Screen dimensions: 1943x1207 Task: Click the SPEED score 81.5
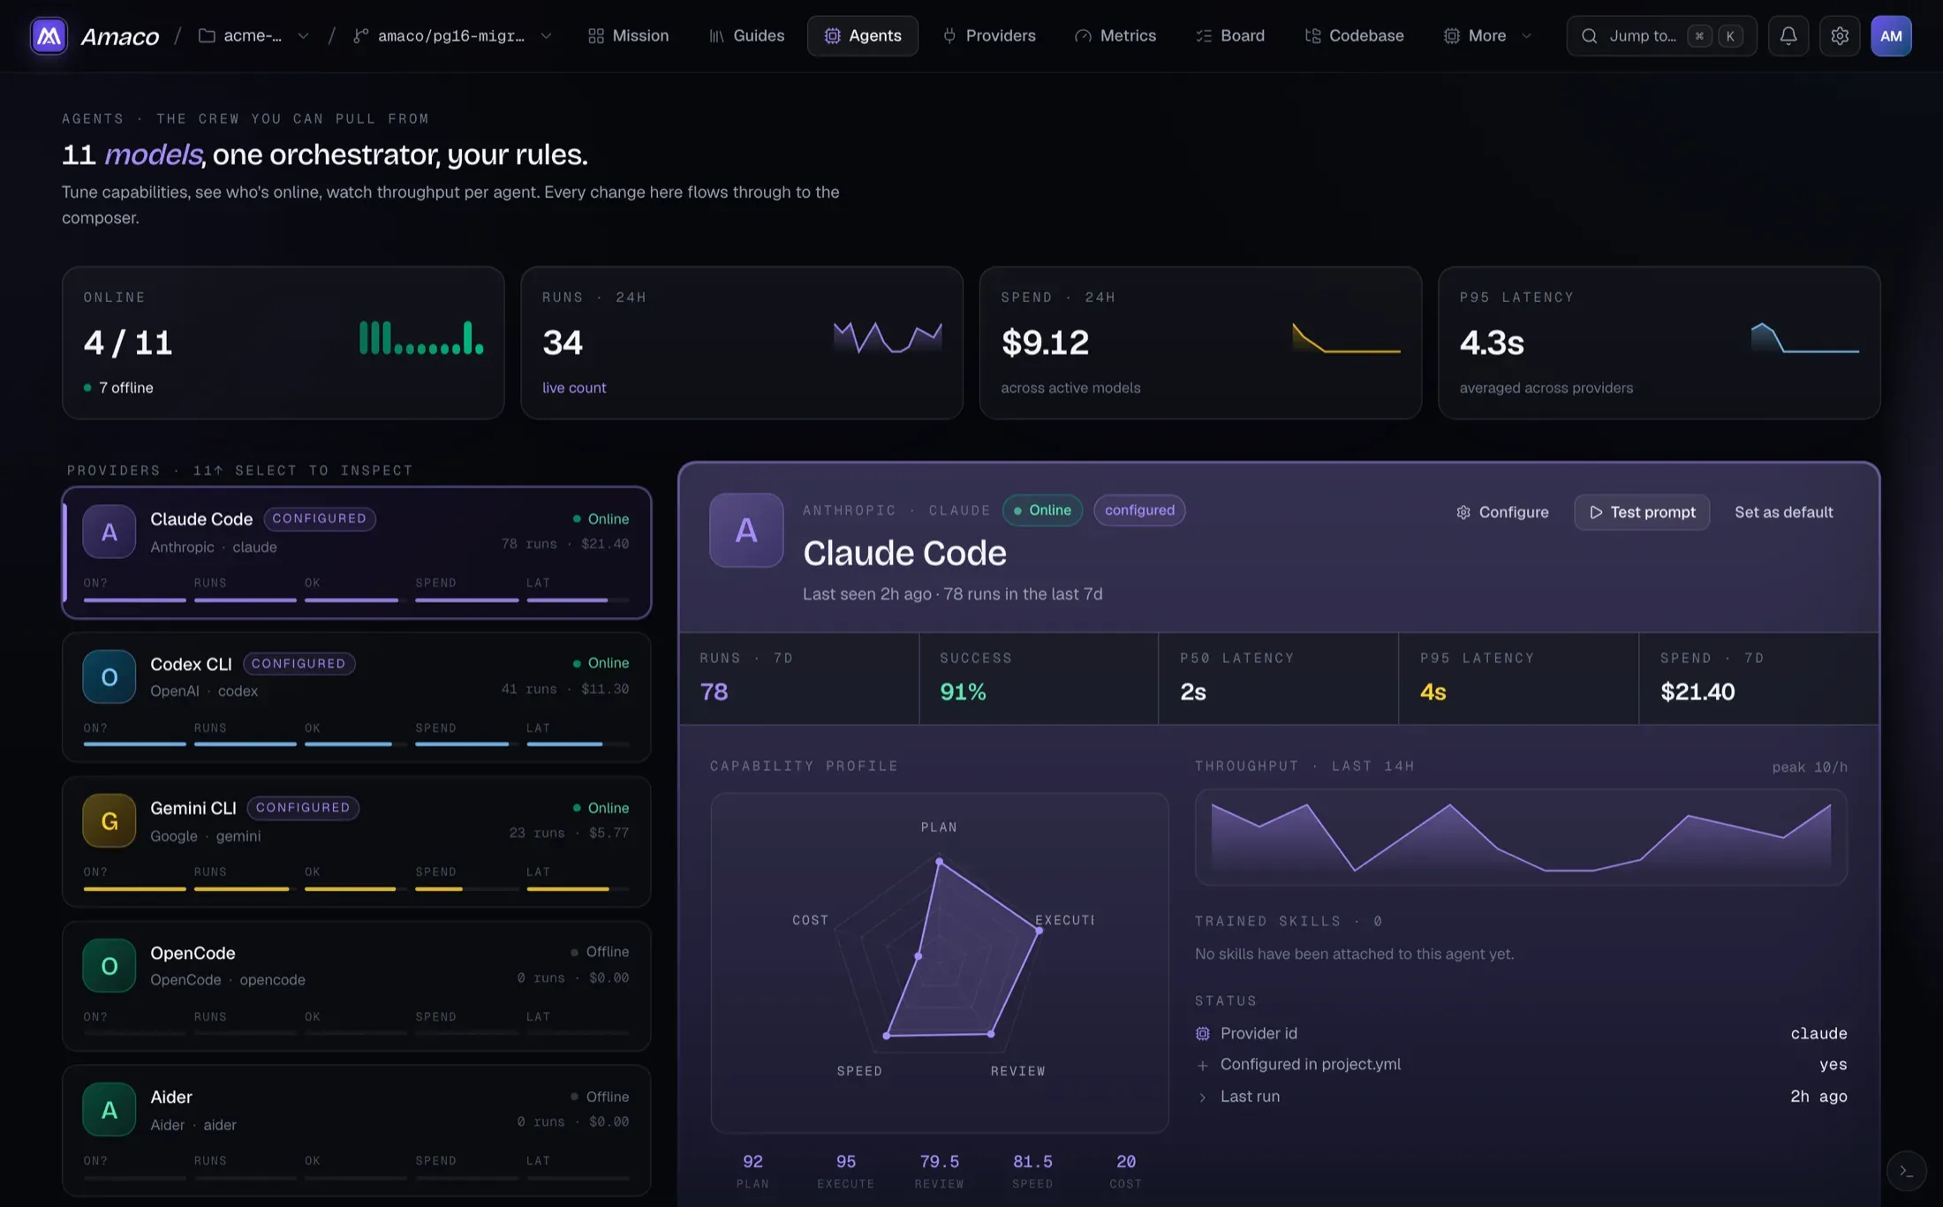(1032, 1161)
